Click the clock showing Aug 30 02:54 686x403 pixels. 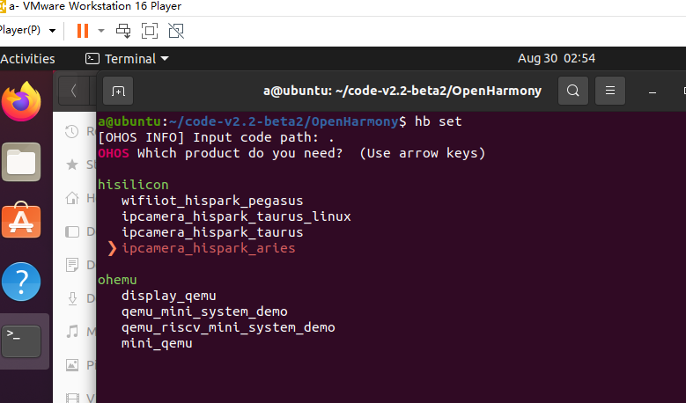coord(557,59)
